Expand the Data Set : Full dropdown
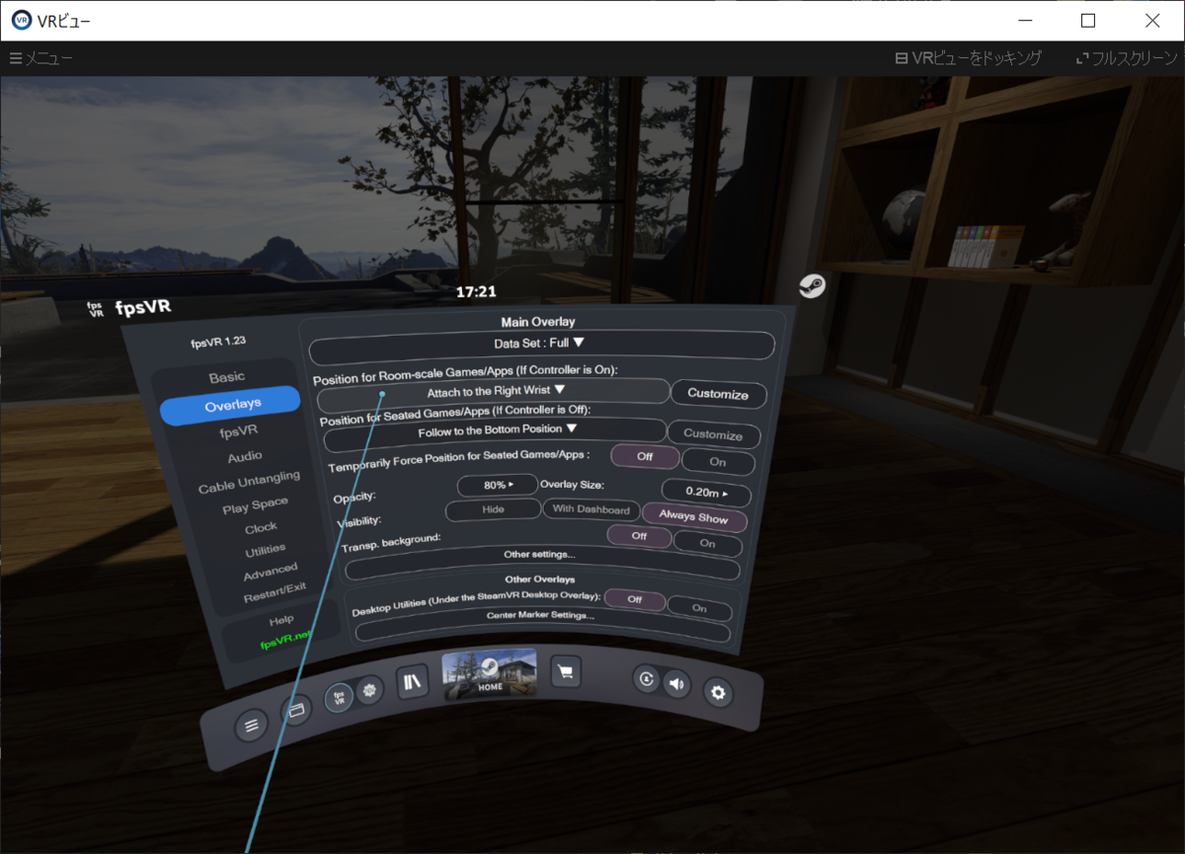This screenshot has height=854, width=1185. (541, 344)
